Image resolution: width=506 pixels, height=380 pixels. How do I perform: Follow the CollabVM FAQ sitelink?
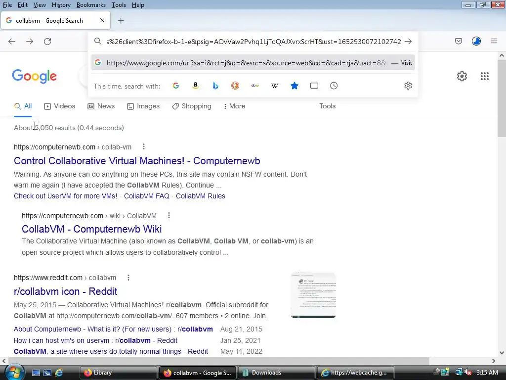pyautogui.click(x=146, y=196)
